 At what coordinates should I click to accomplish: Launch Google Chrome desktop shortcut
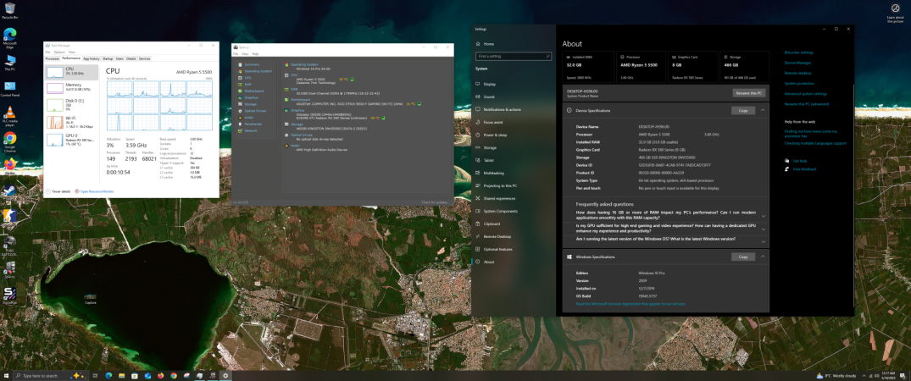click(9, 141)
